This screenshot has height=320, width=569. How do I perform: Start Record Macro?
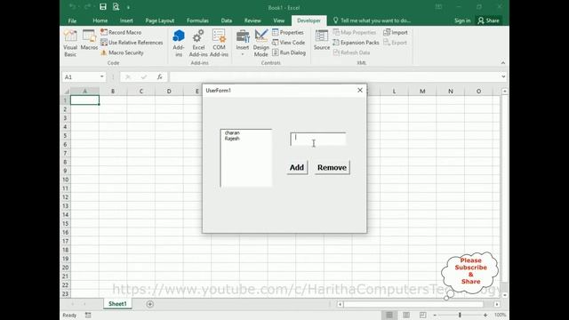121,32
